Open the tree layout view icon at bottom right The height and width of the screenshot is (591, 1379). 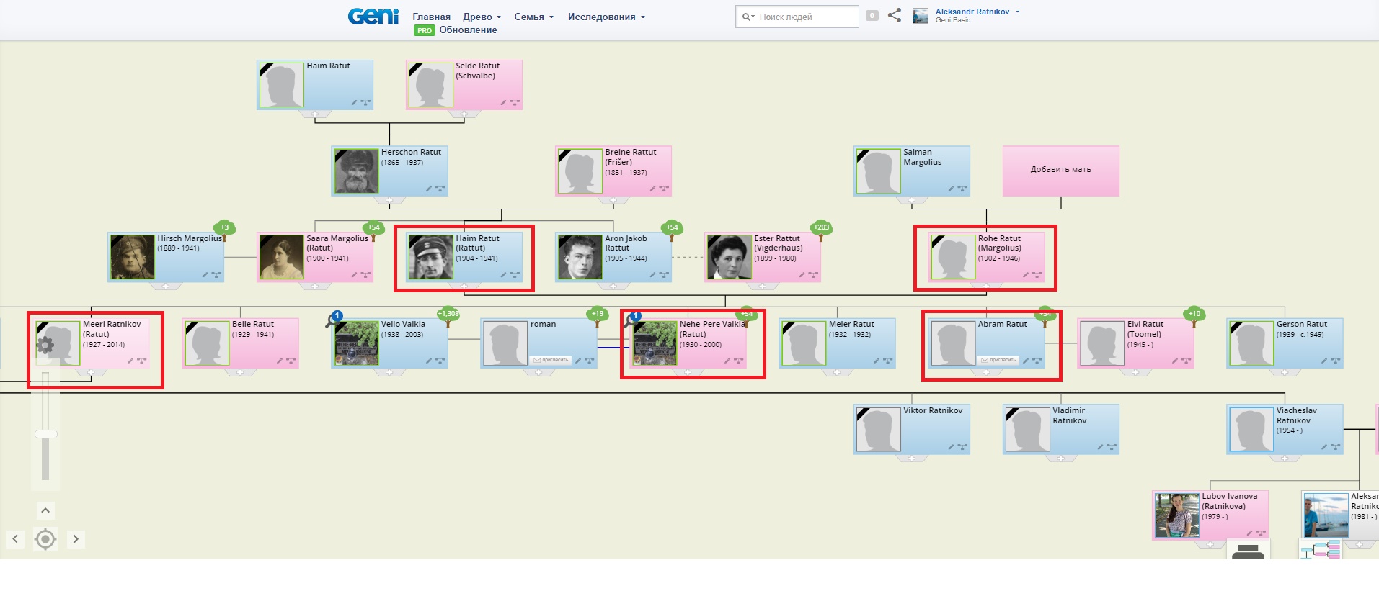click(x=1320, y=551)
